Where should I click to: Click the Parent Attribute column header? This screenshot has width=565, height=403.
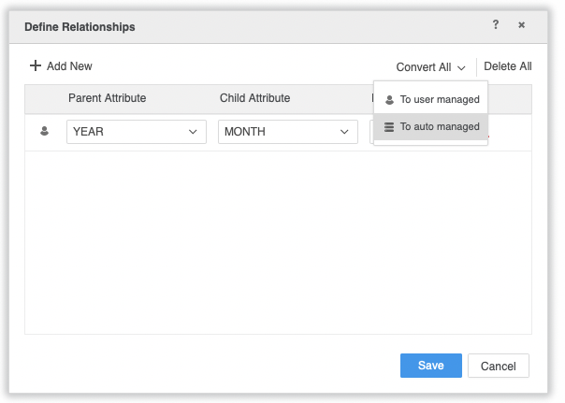click(107, 98)
